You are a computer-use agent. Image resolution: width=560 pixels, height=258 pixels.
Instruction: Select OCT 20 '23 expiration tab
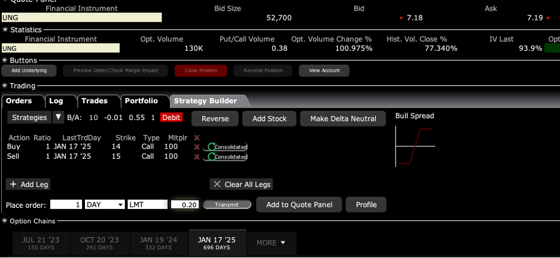click(100, 242)
